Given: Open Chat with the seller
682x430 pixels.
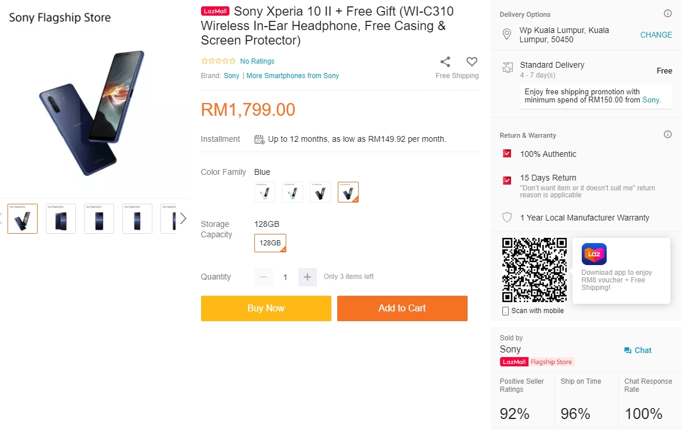Looking at the screenshot, I should [x=637, y=350].
